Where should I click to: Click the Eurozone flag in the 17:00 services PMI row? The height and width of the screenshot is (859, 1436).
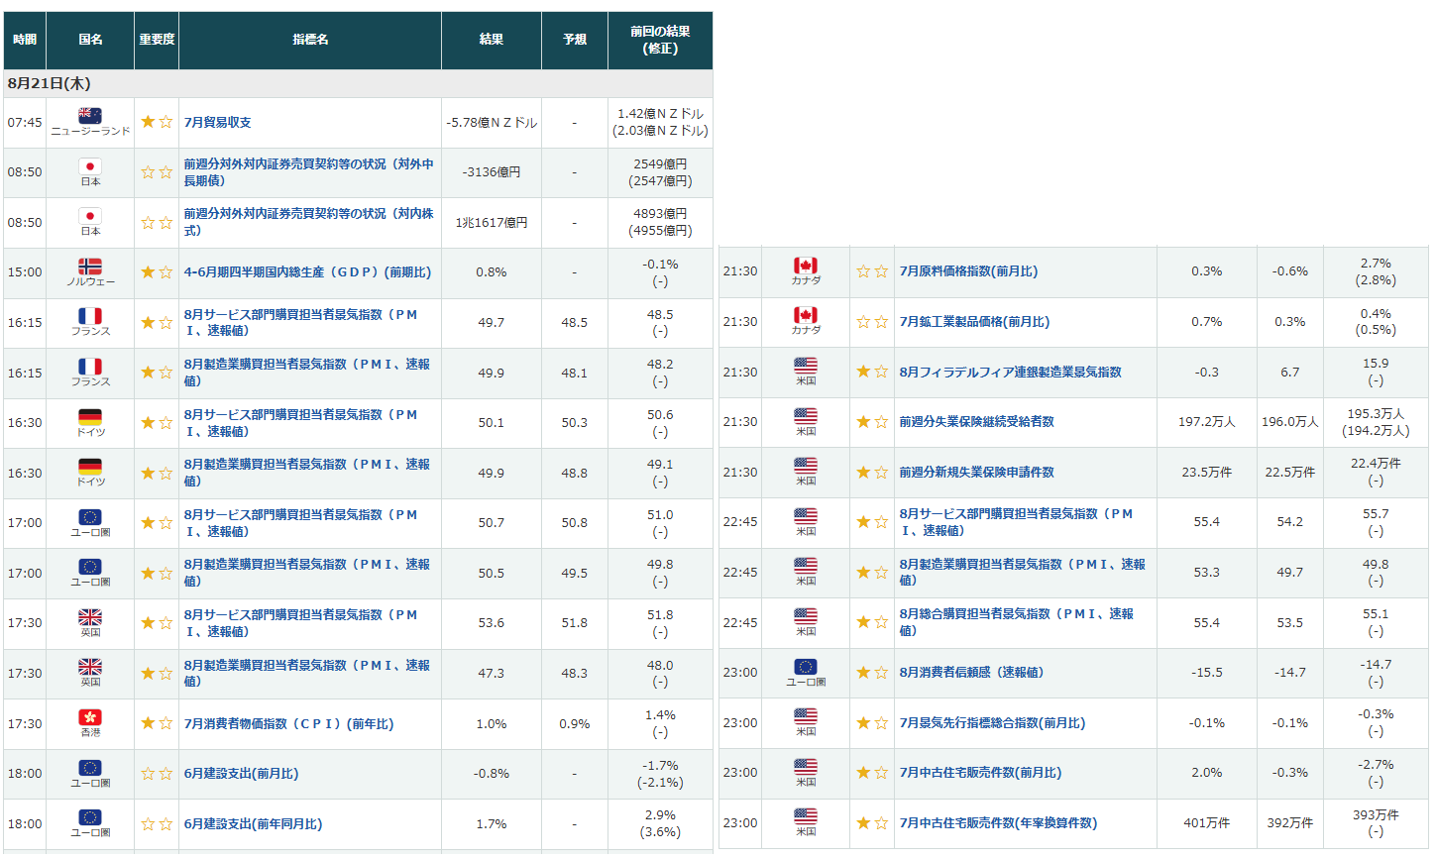(90, 517)
